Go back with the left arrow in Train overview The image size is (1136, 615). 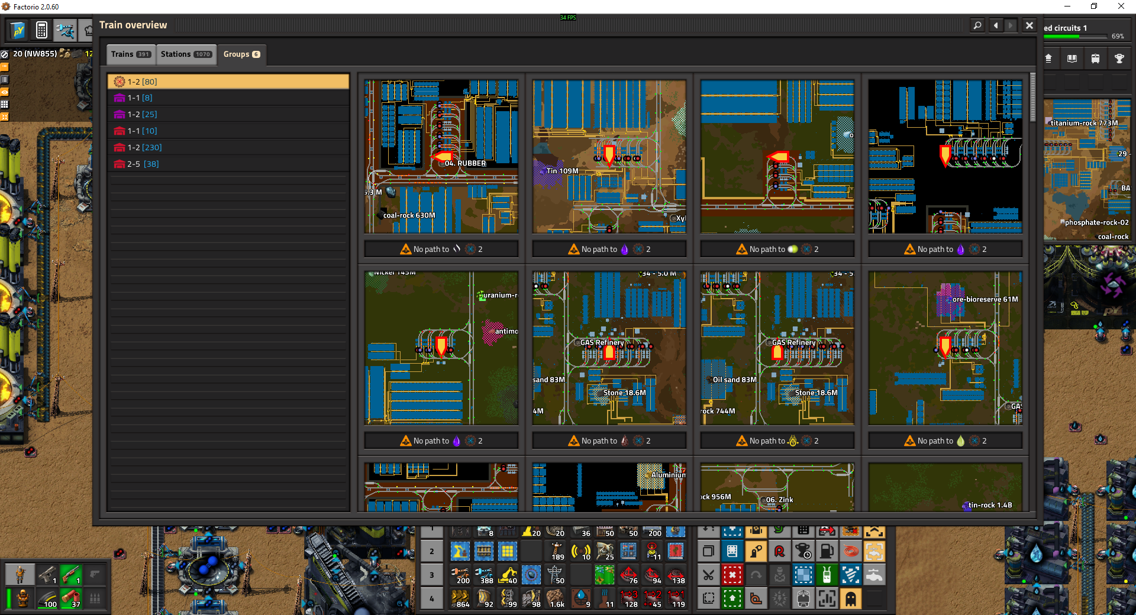point(996,25)
